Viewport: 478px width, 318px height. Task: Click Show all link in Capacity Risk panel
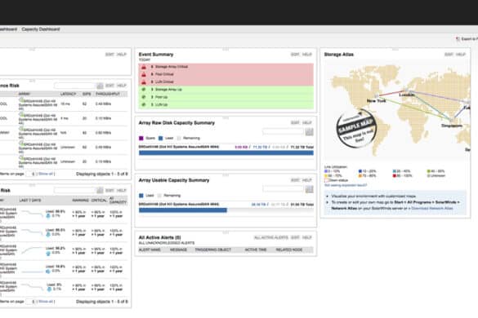click(x=46, y=301)
